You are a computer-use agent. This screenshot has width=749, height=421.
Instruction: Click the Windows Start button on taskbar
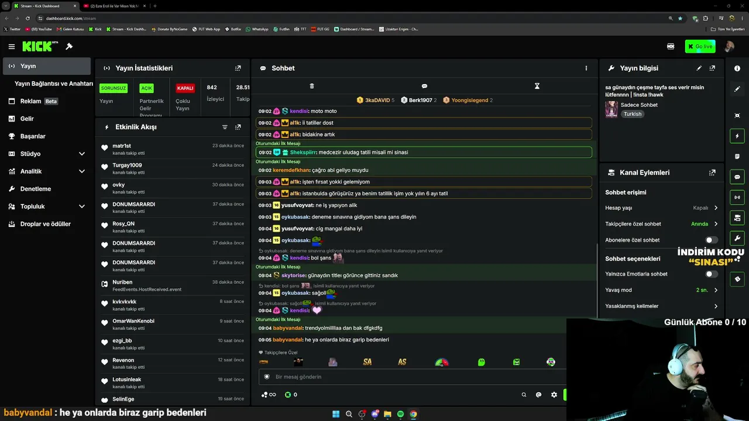pyautogui.click(x=336, y=414)
